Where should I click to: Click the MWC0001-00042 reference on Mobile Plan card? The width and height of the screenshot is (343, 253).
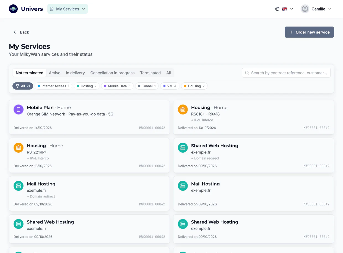pyautogui.click(x=152, y=128)
